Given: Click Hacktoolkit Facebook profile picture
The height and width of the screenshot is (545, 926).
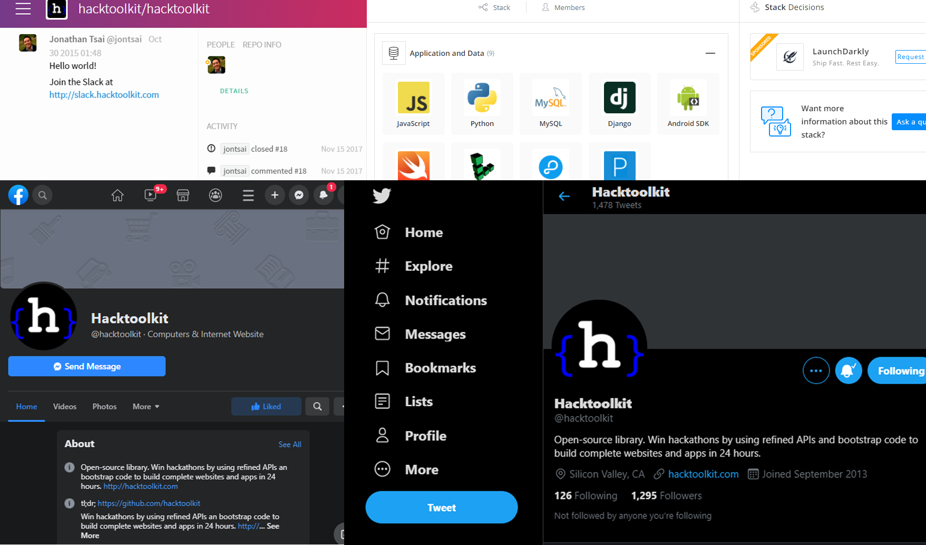Looking at the screenshot, I should click(x=44, y=316).
